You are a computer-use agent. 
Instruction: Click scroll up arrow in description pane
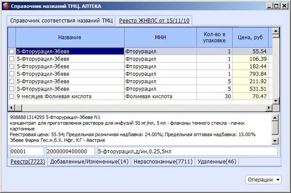[x=275, y=118]
